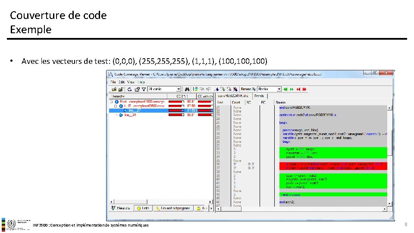The image size is (414, 233).
Task: Click source pane horizontal scrollbar right arrow
Action: coord(385,209)
